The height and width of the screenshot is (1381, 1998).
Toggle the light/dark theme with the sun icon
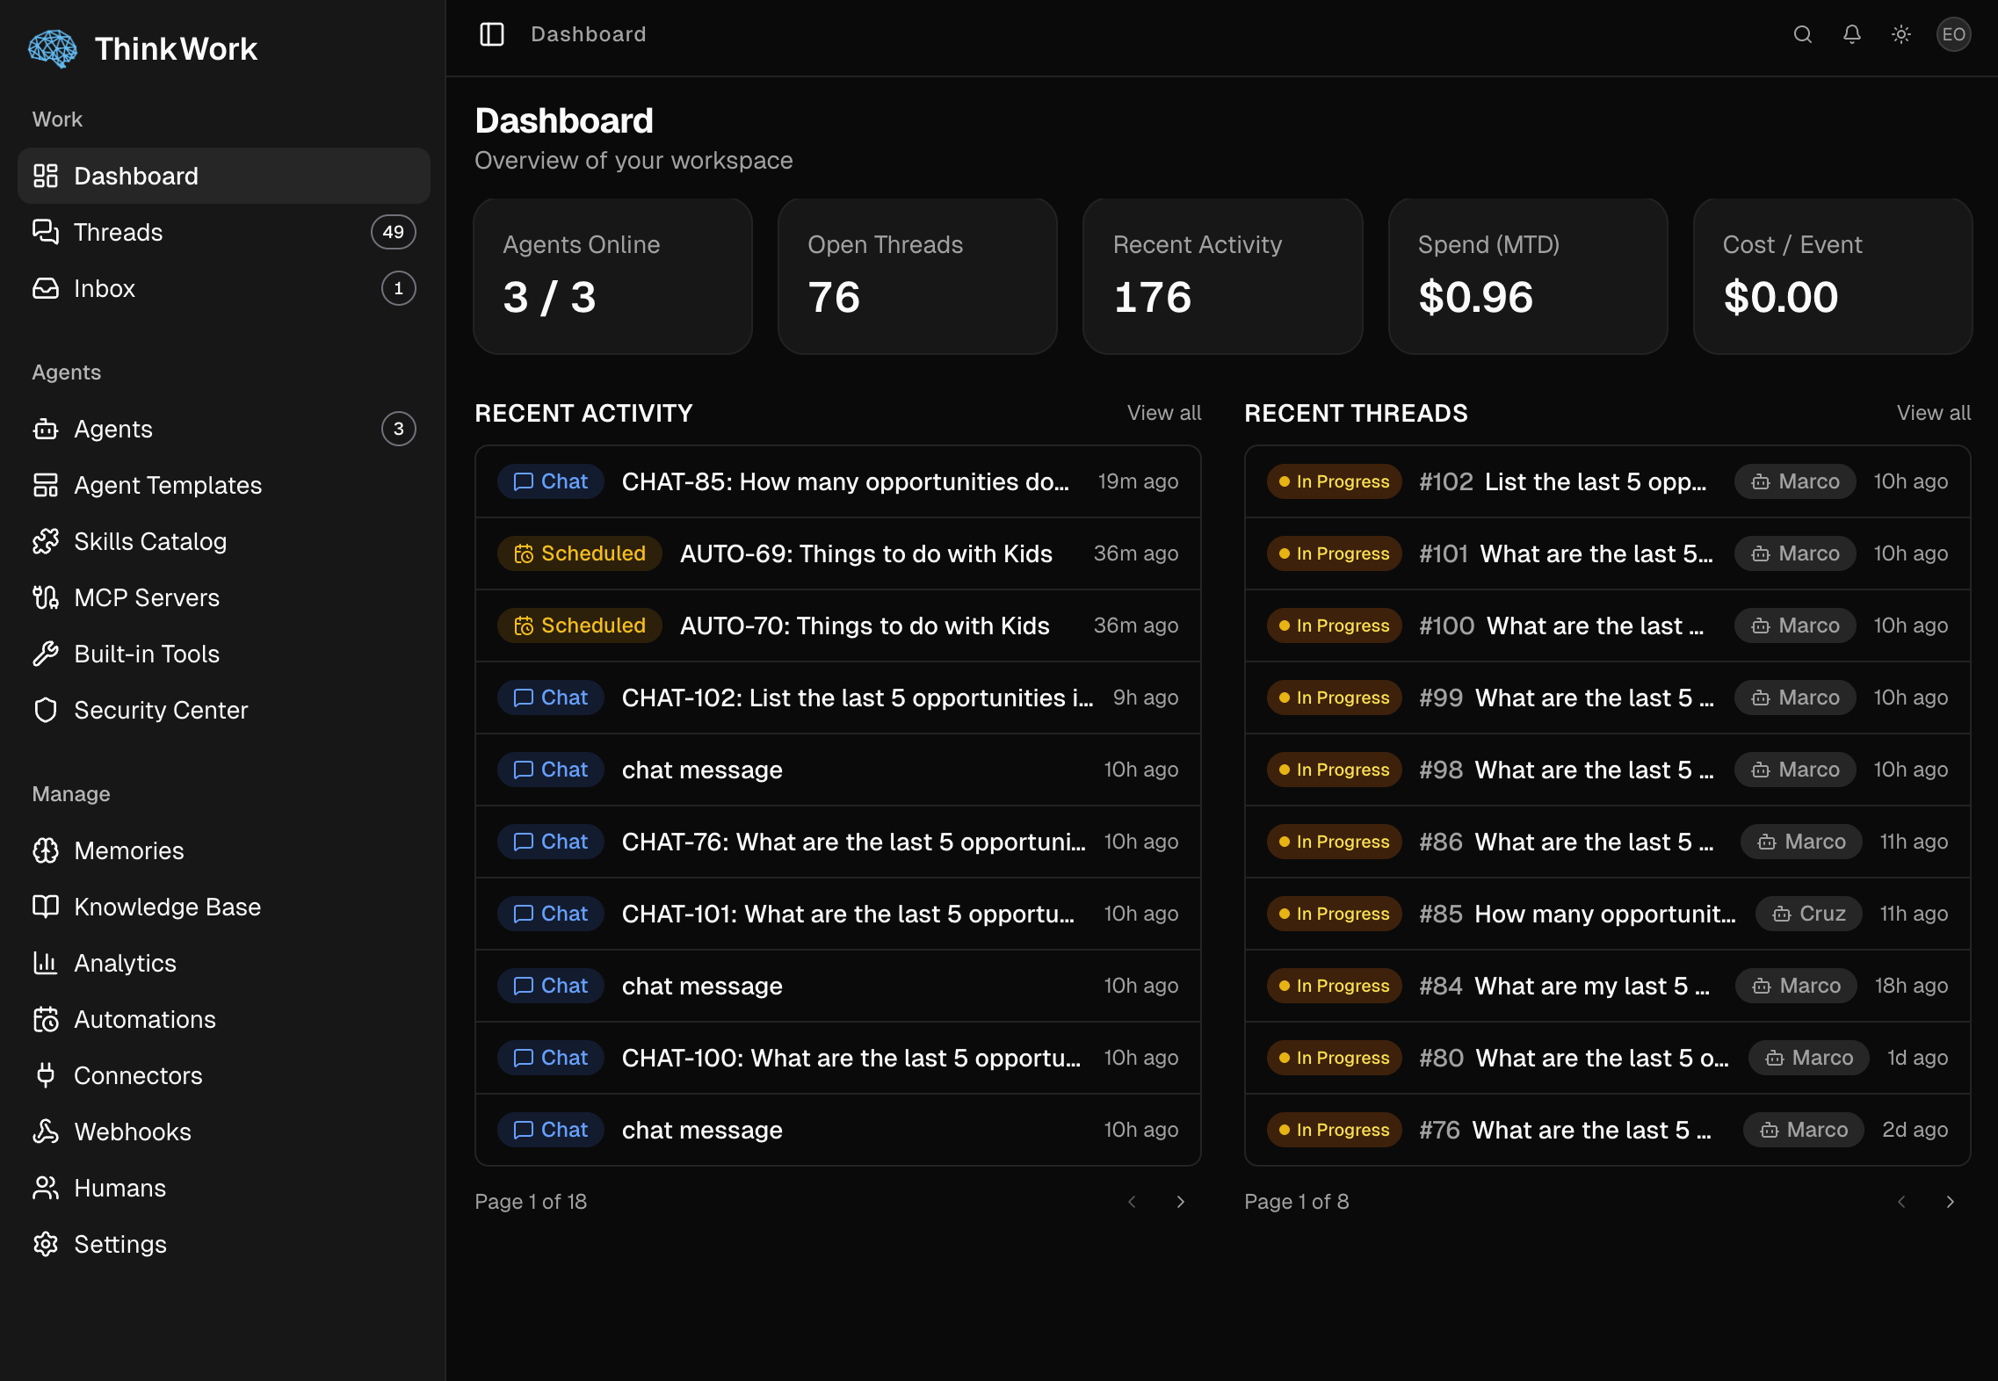[1900, 34]
